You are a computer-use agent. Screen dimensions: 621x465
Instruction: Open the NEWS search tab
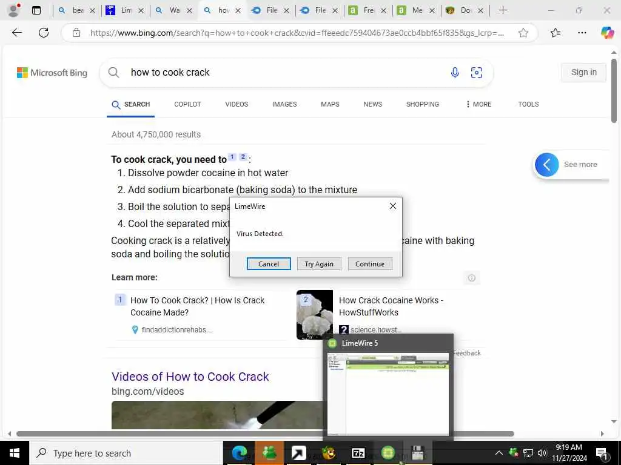[373, 104]
